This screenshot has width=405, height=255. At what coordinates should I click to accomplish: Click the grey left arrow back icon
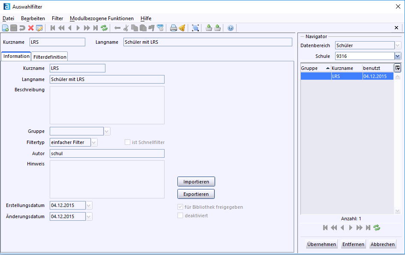[x=117, y=28]
